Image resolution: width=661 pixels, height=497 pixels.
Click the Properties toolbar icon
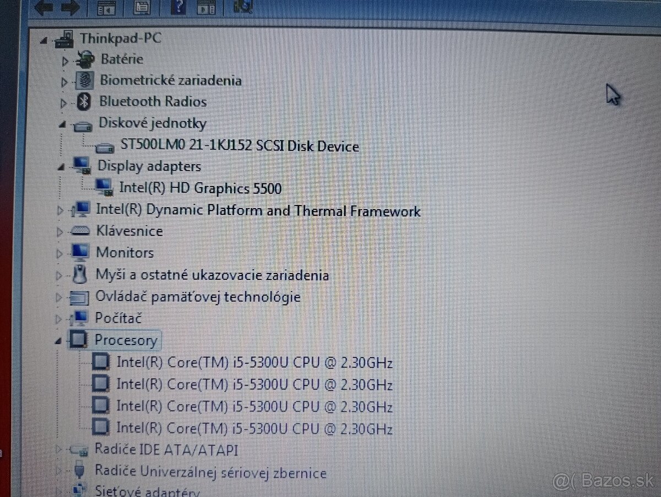coord(142,8)
